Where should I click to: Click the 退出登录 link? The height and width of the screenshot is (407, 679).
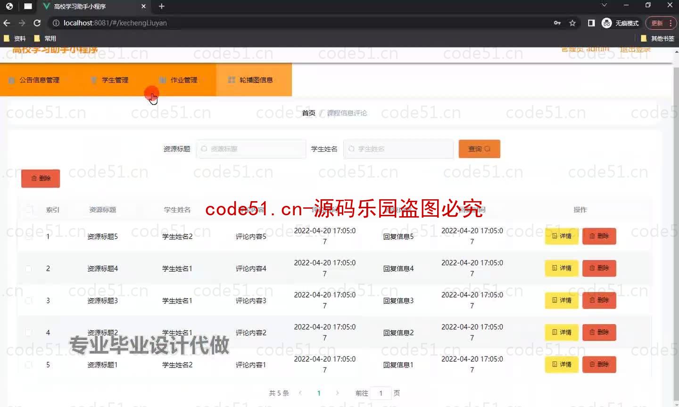point(635,49)
